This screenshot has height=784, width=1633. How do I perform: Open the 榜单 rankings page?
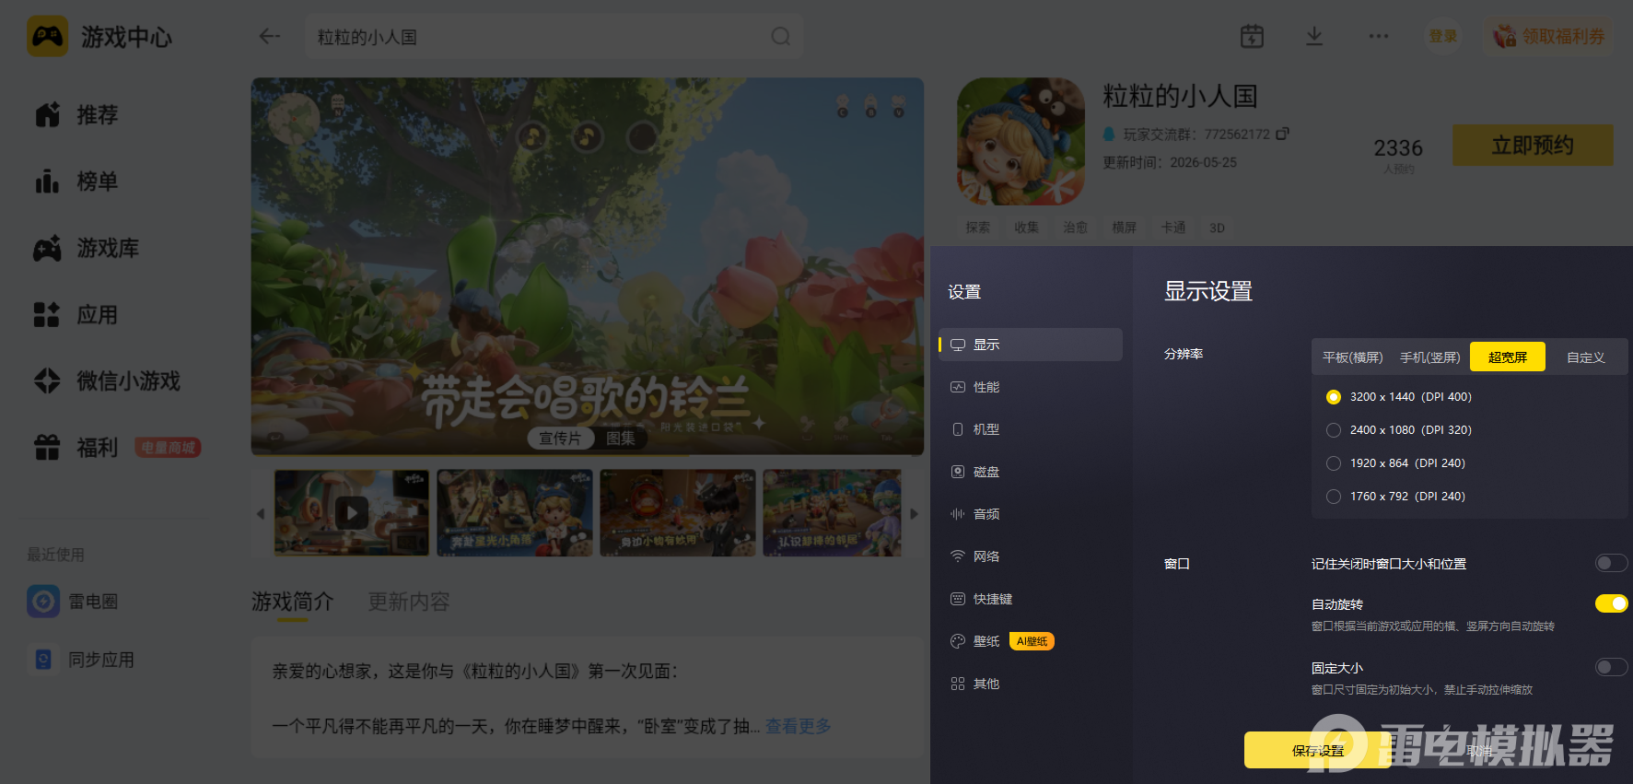[x=77, y=181]
